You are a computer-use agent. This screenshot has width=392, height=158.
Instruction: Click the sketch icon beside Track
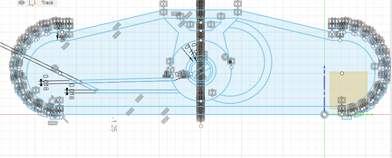[x=32, y=3]
